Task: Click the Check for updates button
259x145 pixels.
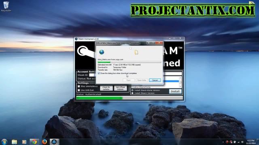Action: click(106, 88)
